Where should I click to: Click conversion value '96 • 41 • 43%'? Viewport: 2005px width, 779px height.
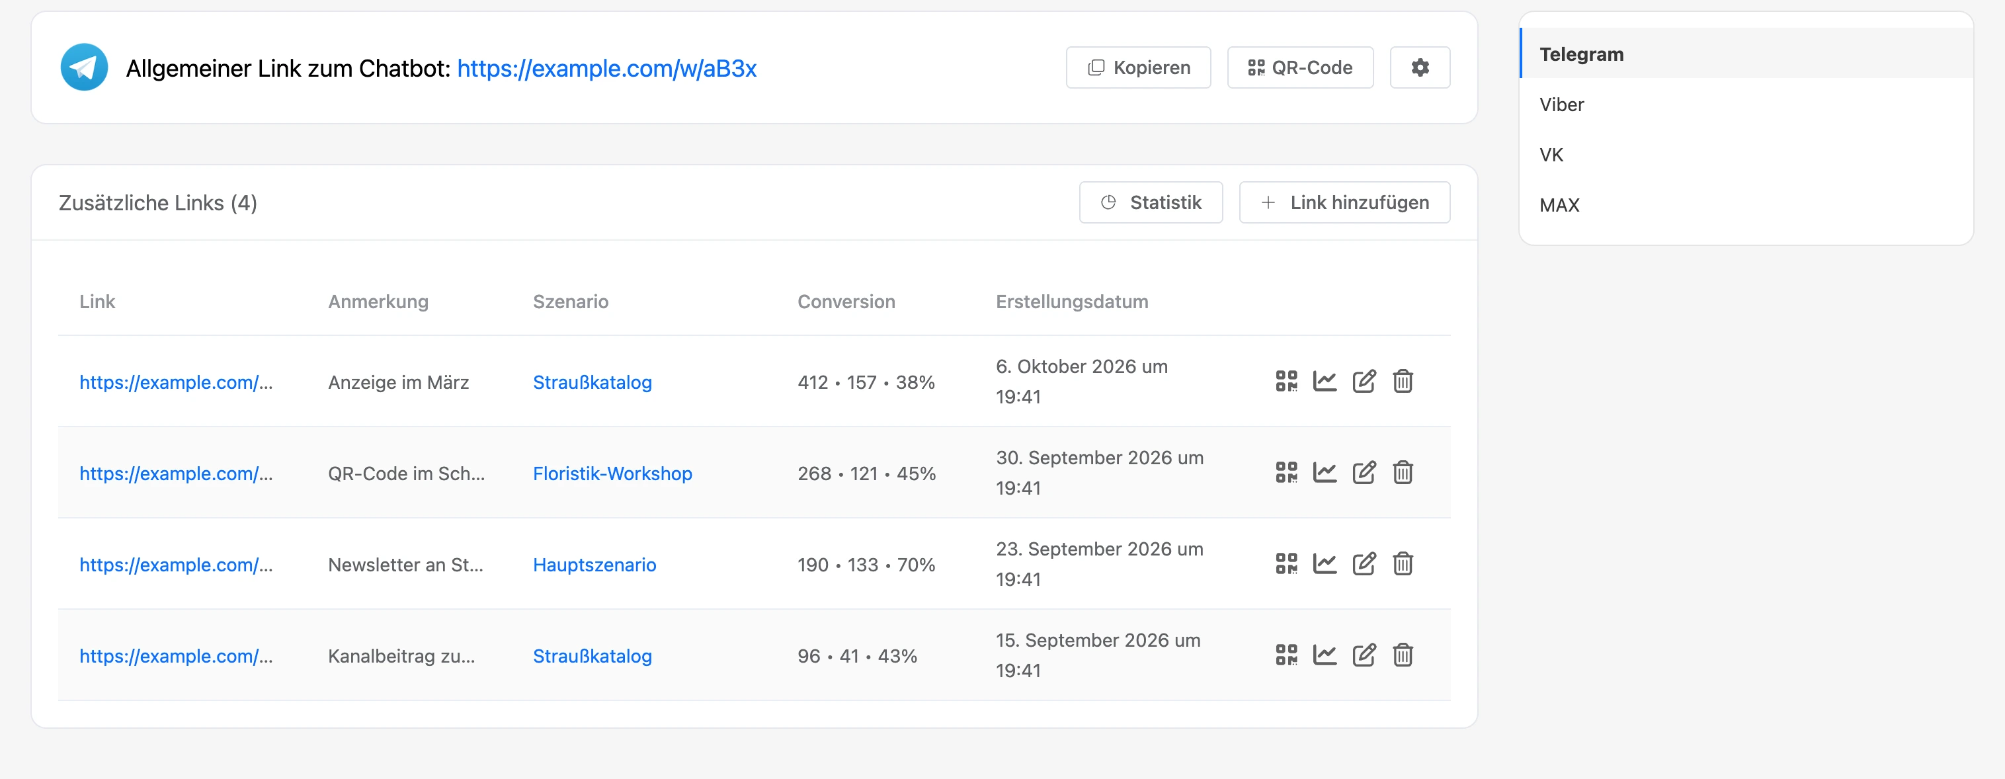[857, 655]
